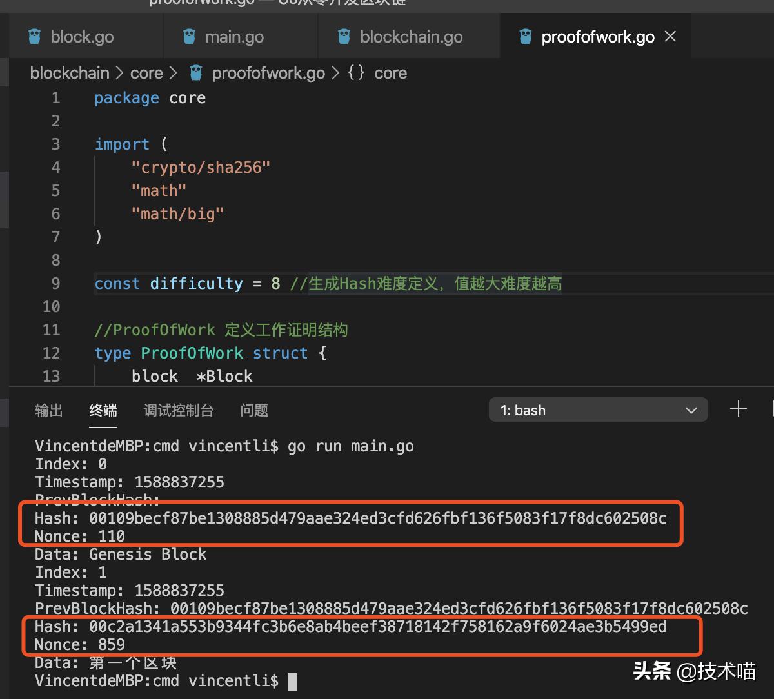Switch to the block.go tab
The height and width of the screenshot is (699, 774).
tap(82, 37)
